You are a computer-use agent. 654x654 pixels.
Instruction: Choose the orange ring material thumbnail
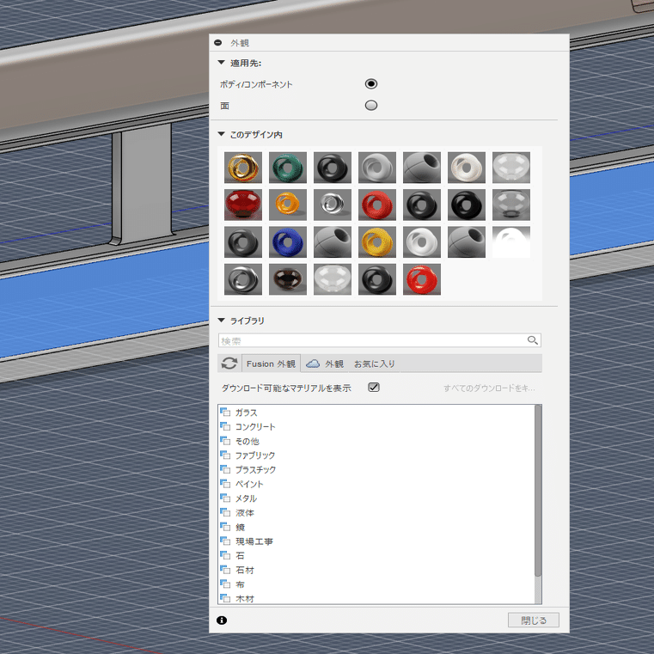[x=288, y=205]
